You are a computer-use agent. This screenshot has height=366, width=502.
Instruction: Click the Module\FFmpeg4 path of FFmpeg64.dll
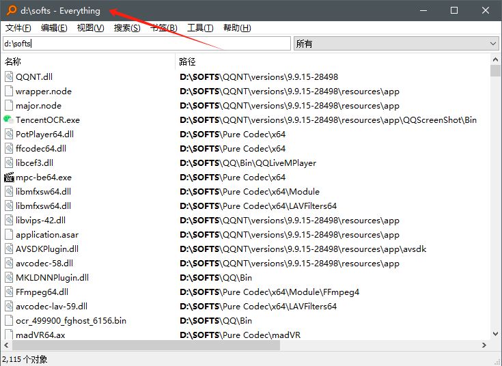point(270,292)
